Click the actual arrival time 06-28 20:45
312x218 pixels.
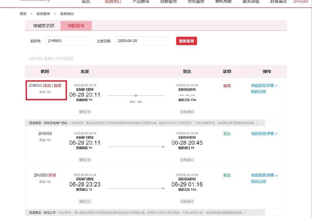click(x=187, y=143)
